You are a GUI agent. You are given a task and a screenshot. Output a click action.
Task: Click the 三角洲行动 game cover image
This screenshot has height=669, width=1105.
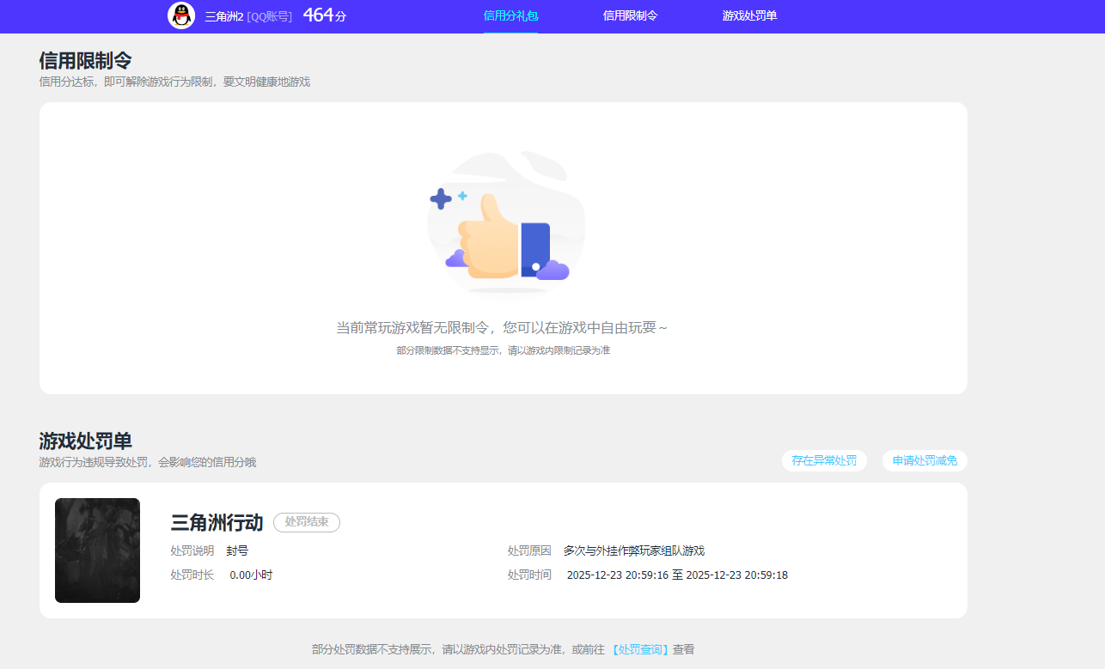[x=97, y=550]
